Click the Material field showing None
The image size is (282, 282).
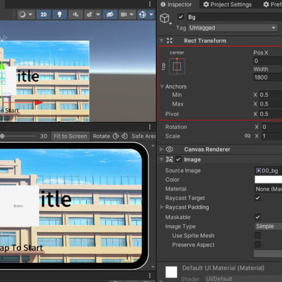(x=269, y=189)
